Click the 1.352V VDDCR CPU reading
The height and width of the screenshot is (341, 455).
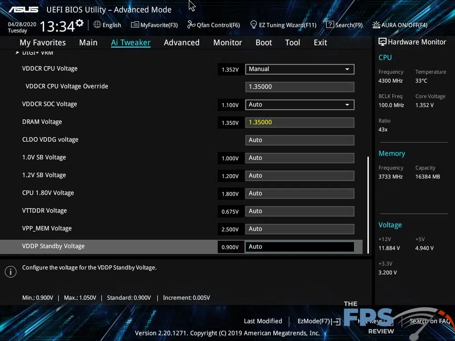[x=230, y=70]
